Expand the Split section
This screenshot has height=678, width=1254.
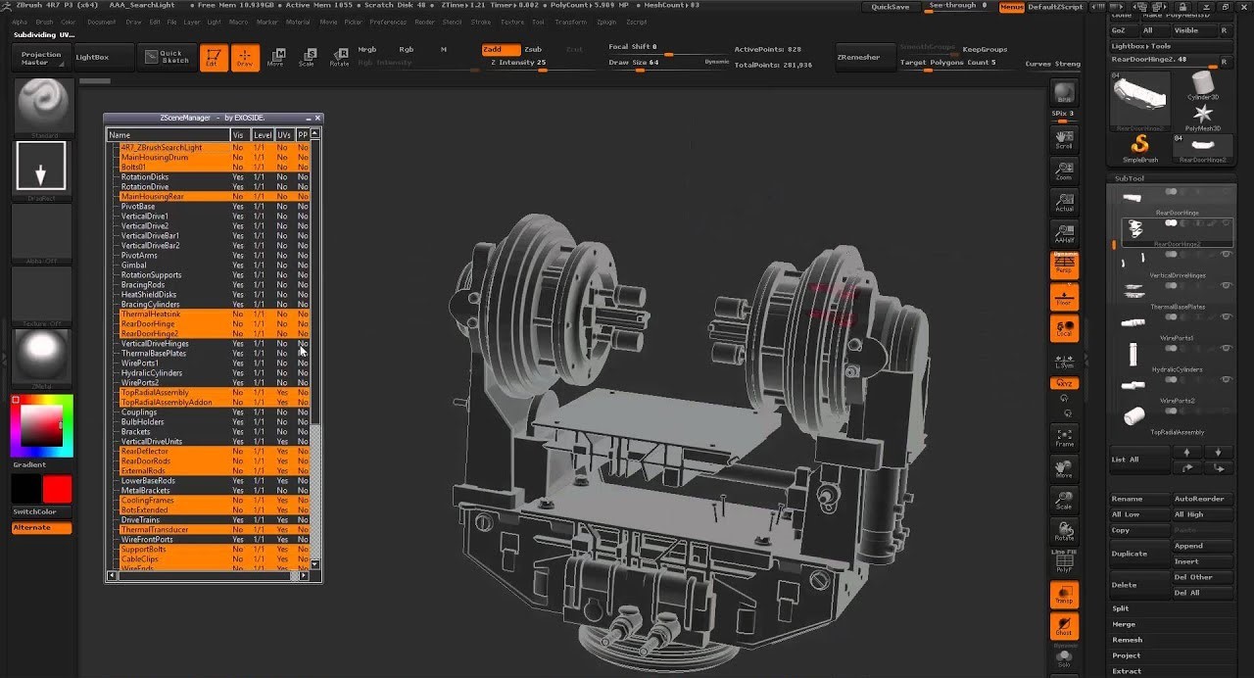pos(1121,608)
